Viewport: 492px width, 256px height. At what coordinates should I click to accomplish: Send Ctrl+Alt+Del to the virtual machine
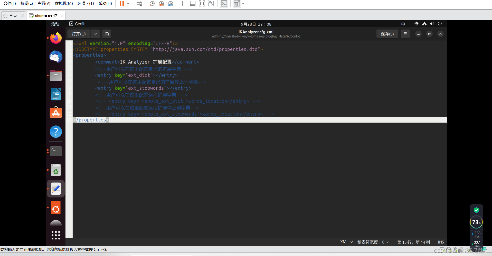coord(139,4)
